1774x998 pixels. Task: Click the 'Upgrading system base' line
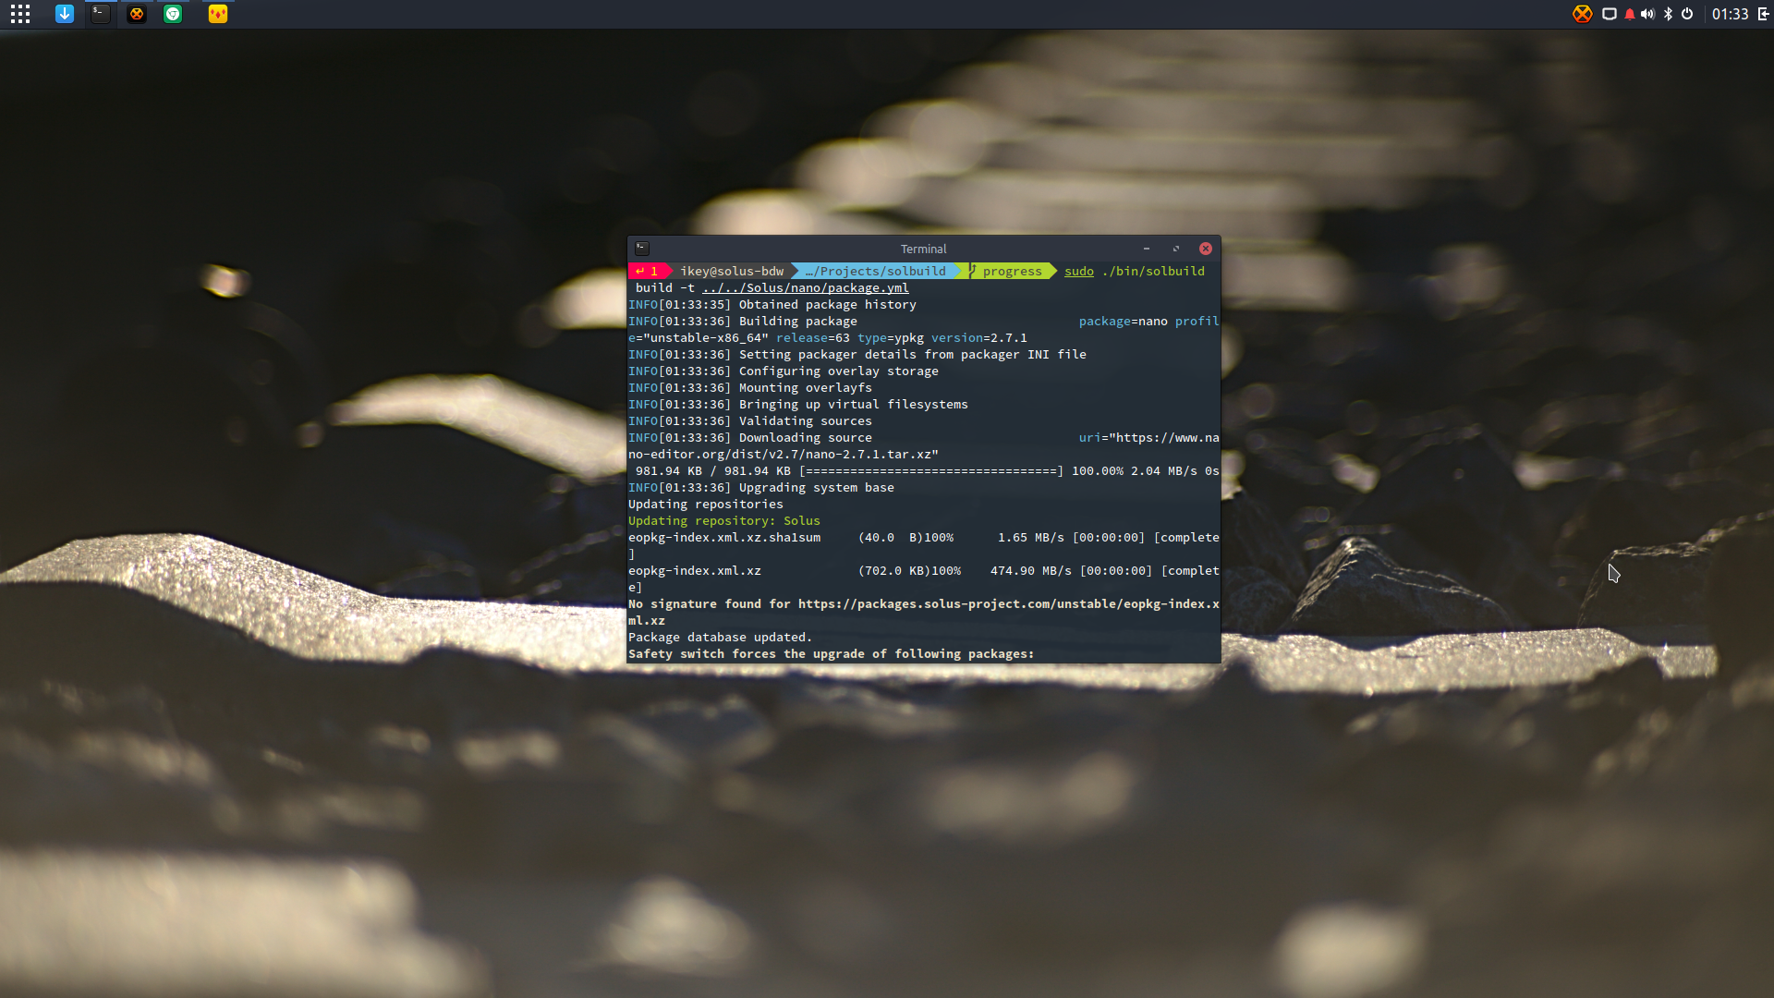pos(761,487)
